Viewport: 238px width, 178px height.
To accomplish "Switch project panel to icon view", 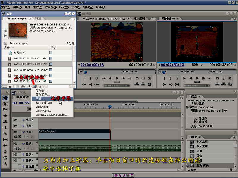I will (x=10, y=86).
